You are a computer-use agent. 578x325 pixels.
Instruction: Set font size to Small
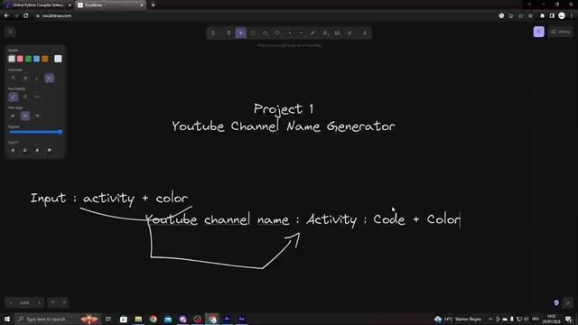pos(13,79)
